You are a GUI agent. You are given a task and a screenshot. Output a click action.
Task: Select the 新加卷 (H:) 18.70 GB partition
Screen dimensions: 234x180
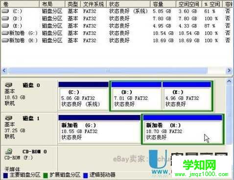pyautogui.click(x=183, y=129)
